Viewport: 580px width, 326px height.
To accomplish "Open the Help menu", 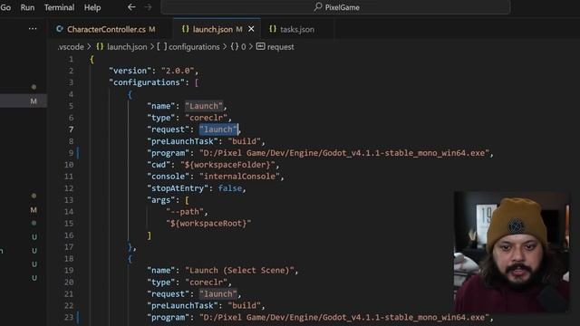I will (x=92, y=7).
